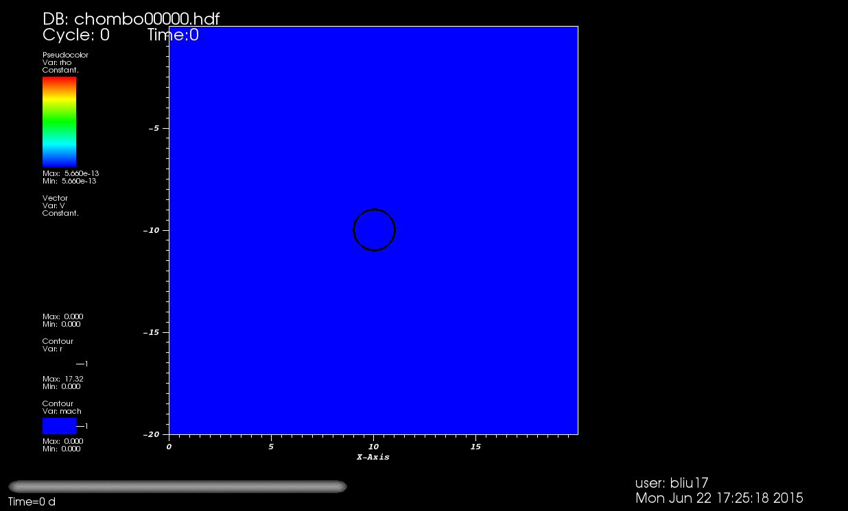Click the 'Pseudocolor' legend title
The width and height of the screenshot is (848, 511).
(65, 55)
